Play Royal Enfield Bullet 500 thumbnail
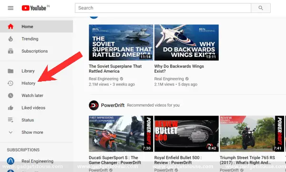This screenshot has height=172, width=286. tap(186, 134)
